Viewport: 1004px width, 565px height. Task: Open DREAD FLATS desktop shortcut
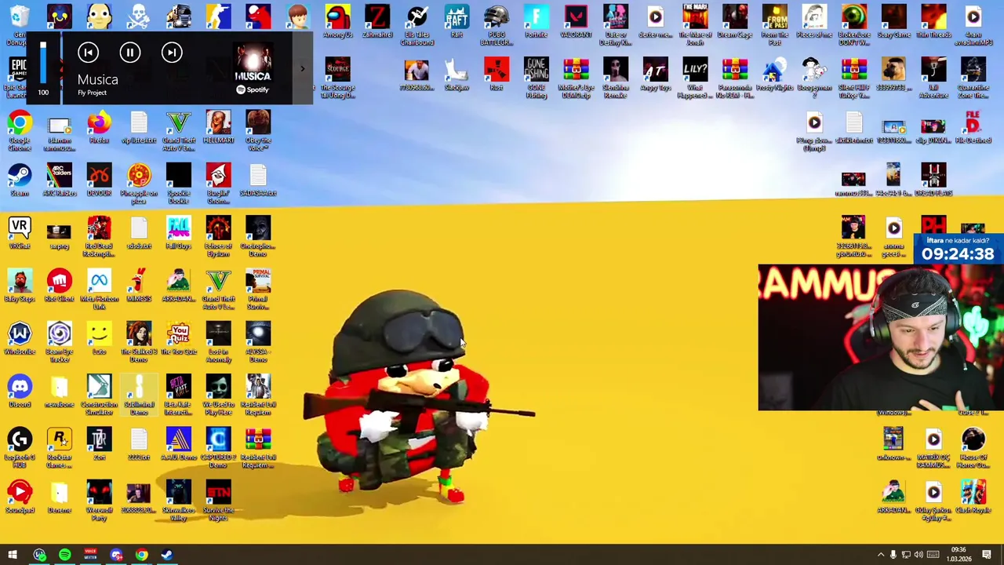(x=933, y=180)
